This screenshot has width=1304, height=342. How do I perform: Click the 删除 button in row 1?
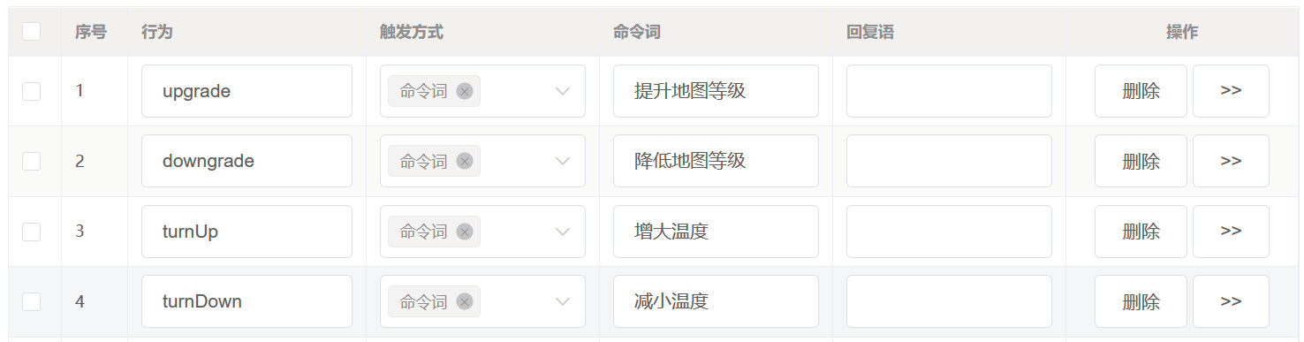click(1141, 91)
